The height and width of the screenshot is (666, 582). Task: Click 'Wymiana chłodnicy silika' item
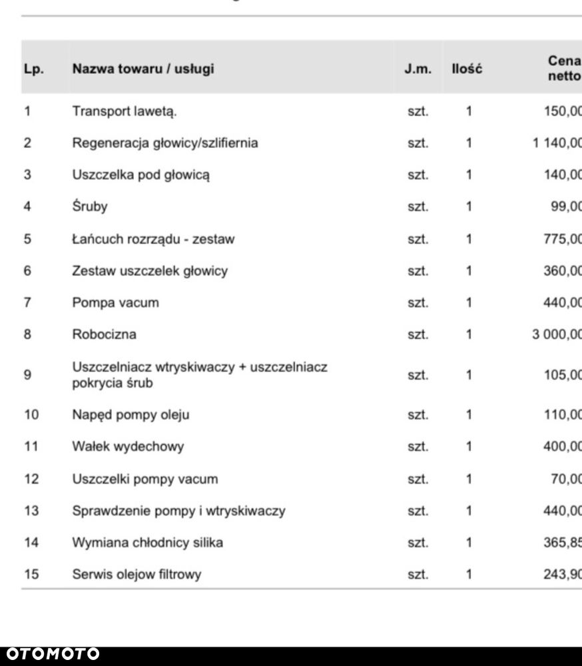[x=148, y=543]
